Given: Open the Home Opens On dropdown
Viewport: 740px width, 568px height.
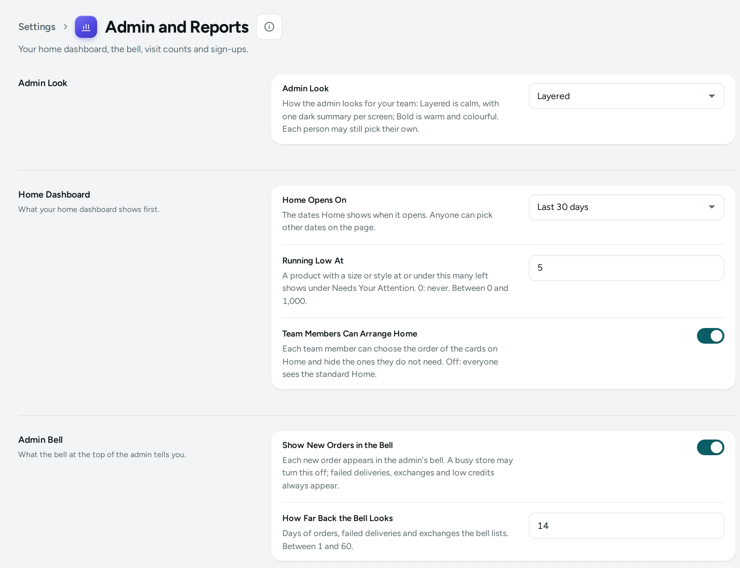Looking at the screenshot, I should (x=626, y=207).
